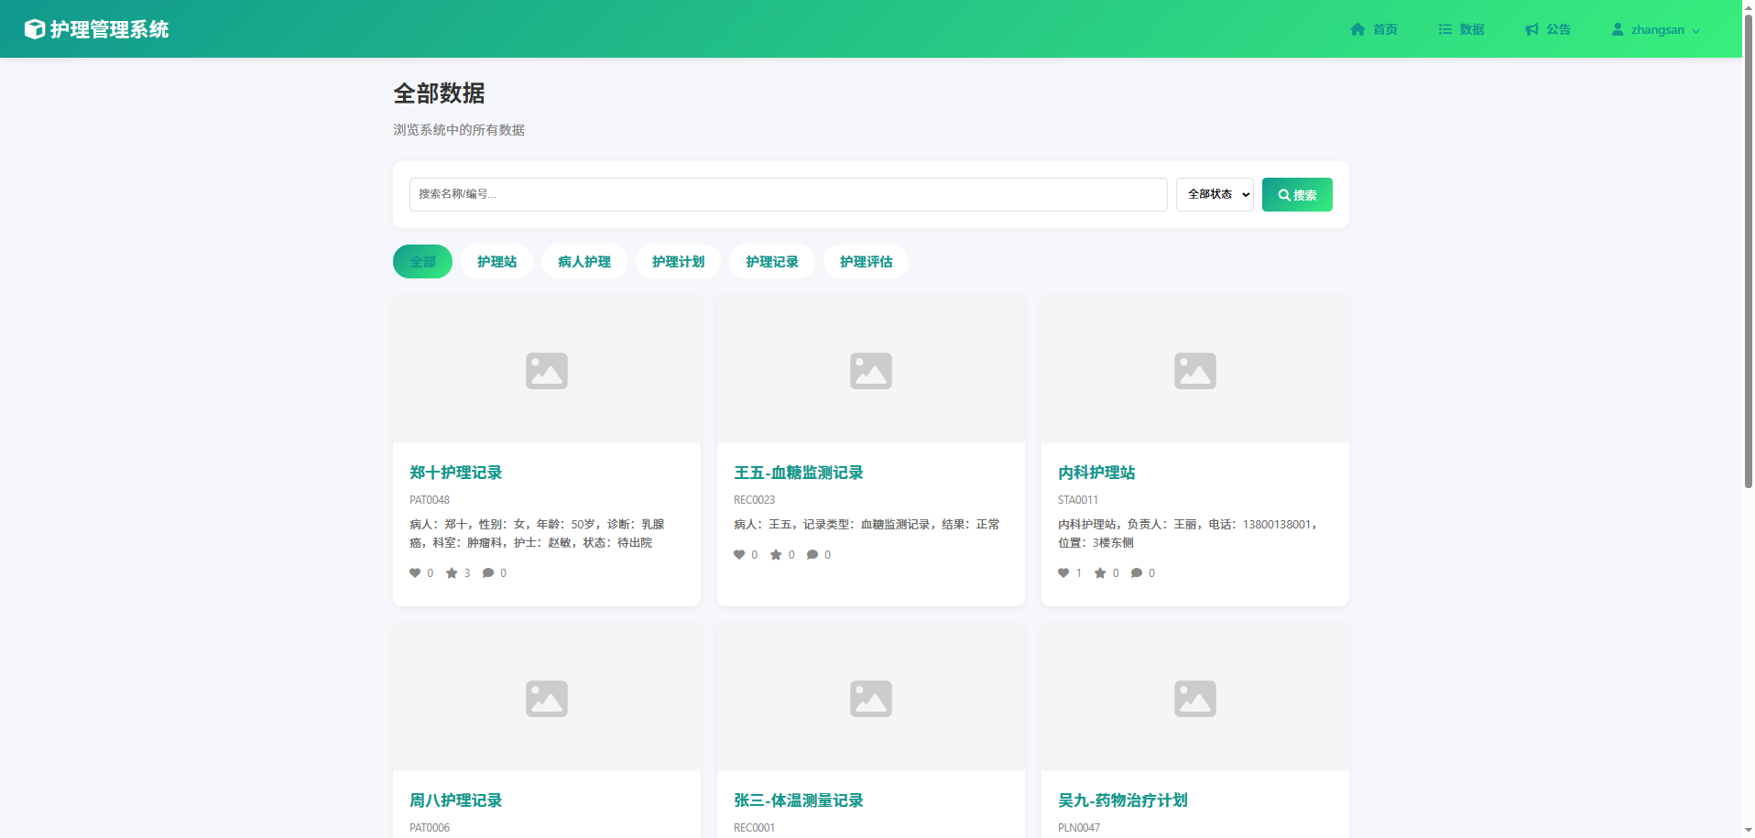The height and width of the screenshot is (838, 1755).
Task: Click the image placeholder of 张三-体温测量记录
Action: (x=871, y=698)
